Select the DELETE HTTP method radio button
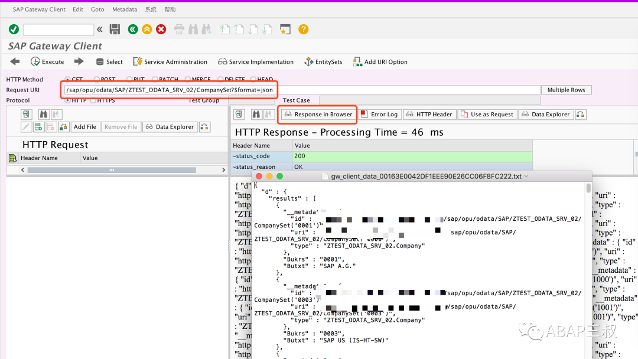 (220, 79)
